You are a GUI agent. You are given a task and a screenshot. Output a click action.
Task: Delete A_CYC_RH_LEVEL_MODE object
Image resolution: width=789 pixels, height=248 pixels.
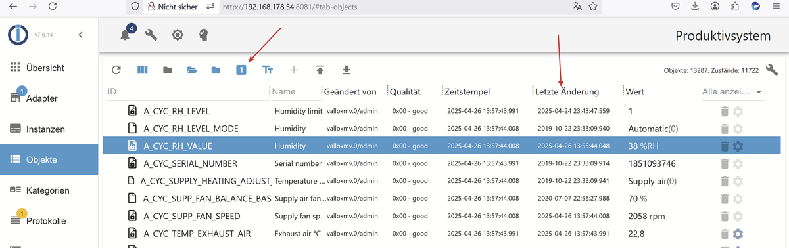[x=724, y=129]
